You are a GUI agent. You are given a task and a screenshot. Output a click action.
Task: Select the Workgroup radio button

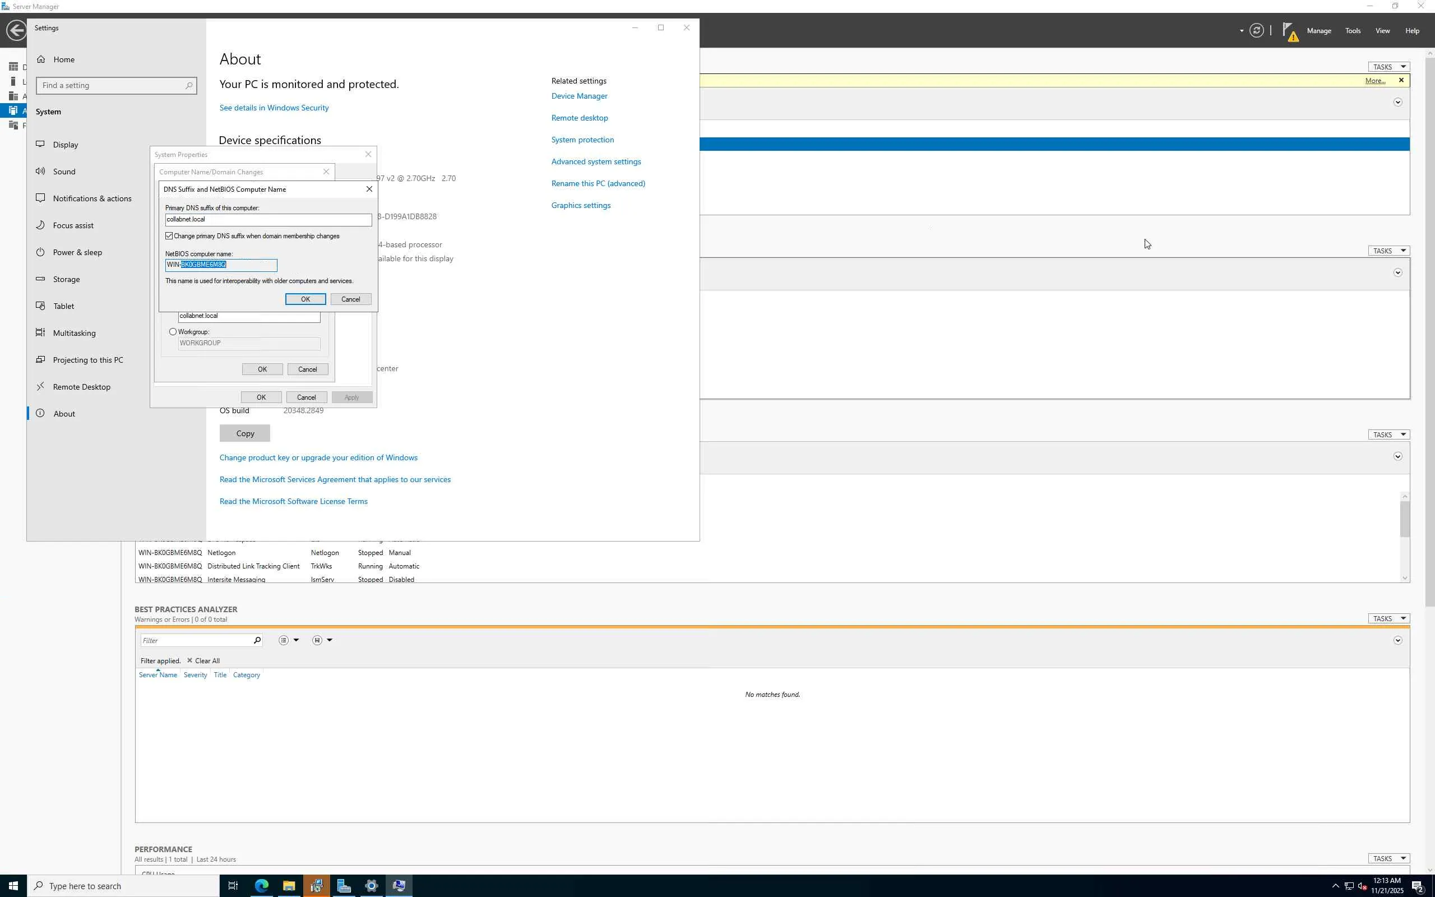[173, 332]
